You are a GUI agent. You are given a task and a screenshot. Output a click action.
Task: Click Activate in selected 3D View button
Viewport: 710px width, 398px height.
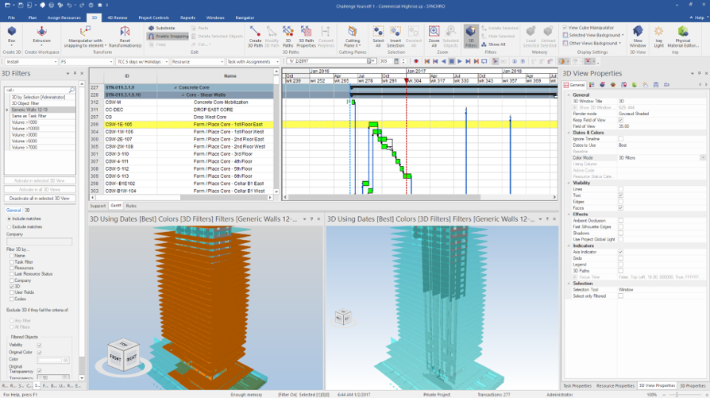[x=40, y=180]
